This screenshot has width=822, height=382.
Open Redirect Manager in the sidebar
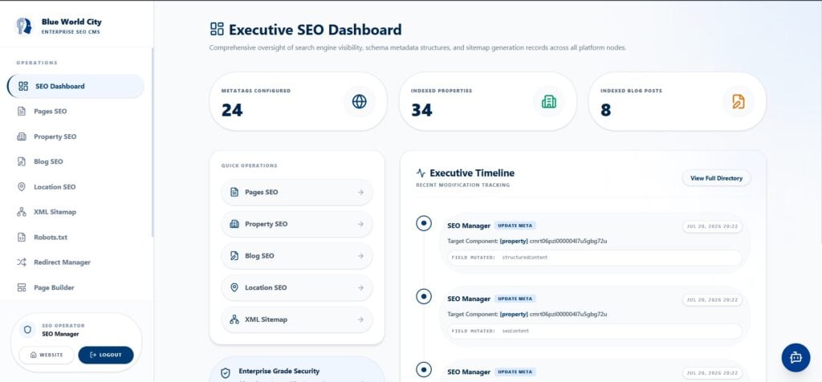76,262
